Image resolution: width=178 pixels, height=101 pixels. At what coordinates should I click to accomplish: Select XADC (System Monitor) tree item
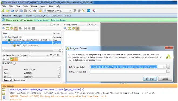(26, 46)
